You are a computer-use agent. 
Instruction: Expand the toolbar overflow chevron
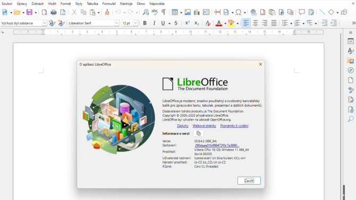[x=353, y=23]
